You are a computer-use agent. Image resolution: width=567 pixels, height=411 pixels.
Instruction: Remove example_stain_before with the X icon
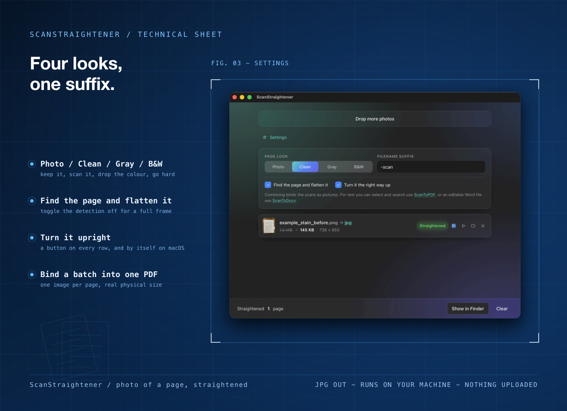[483, 226]
